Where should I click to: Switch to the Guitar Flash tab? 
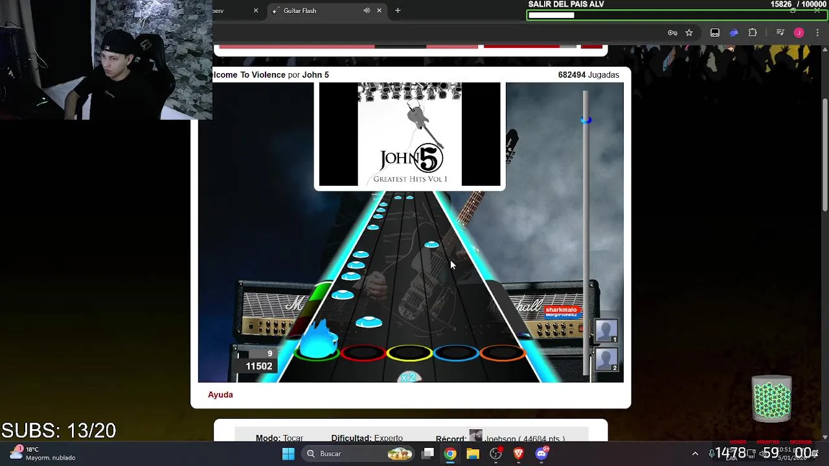(x=327, y=10)
